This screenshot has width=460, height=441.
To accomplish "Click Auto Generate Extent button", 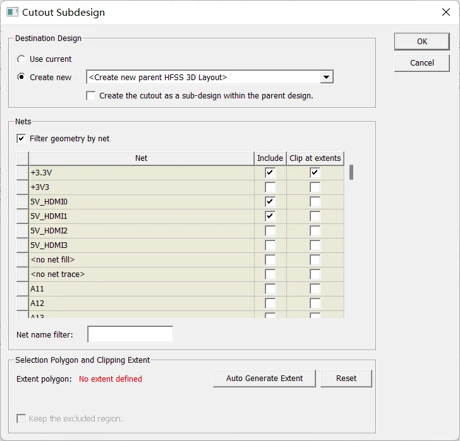I will 264,379.
